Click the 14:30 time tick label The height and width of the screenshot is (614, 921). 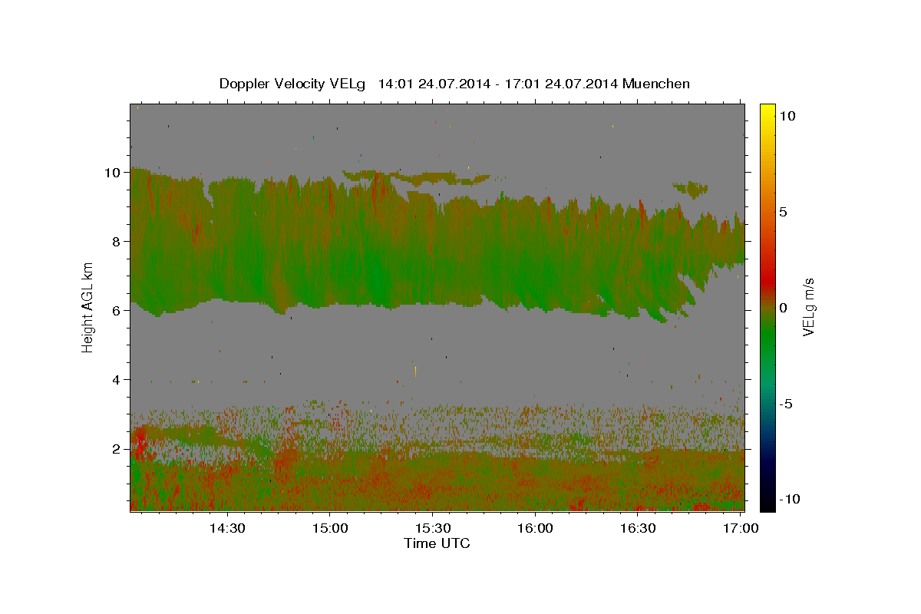click(x=227, y=528)
